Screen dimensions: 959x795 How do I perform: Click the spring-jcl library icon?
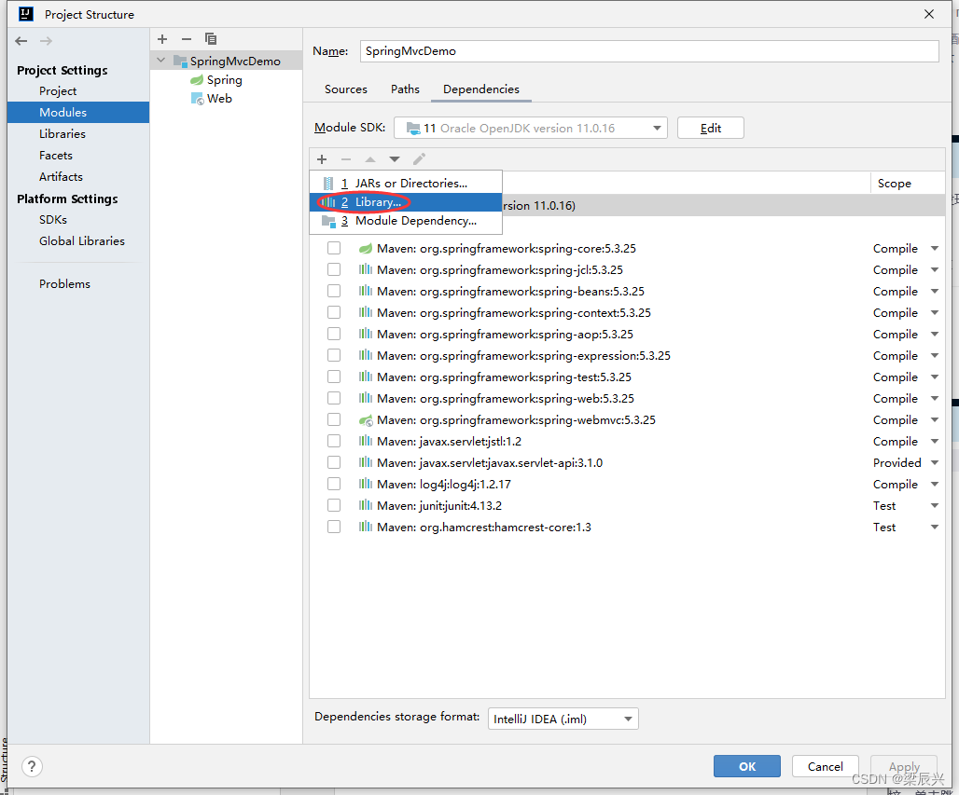pyautogui.click(x=366, y=270)
